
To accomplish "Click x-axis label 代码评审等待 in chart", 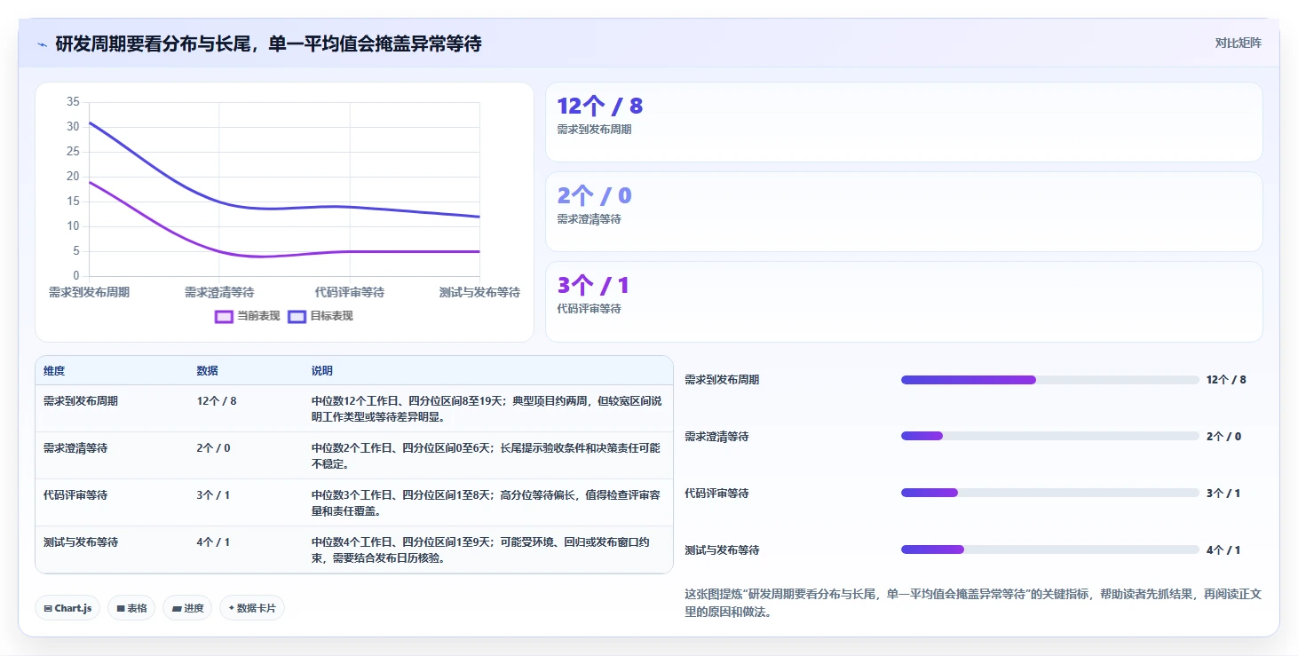I will click(x=350, y=292).
